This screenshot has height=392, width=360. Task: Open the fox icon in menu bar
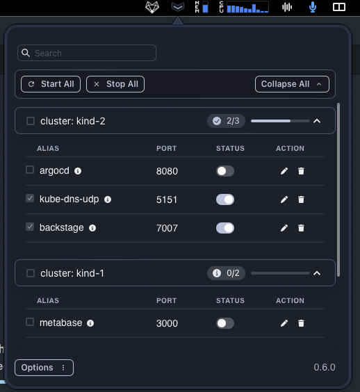tap(152, 7)
